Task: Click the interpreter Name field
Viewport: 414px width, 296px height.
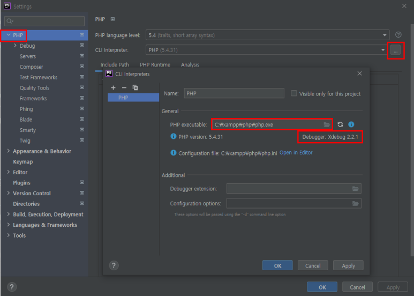Action: click(x=234, y=93)
